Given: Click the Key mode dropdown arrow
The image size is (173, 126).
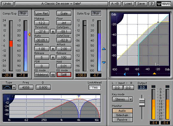Looking at the screenshot, I should [131, 99].
